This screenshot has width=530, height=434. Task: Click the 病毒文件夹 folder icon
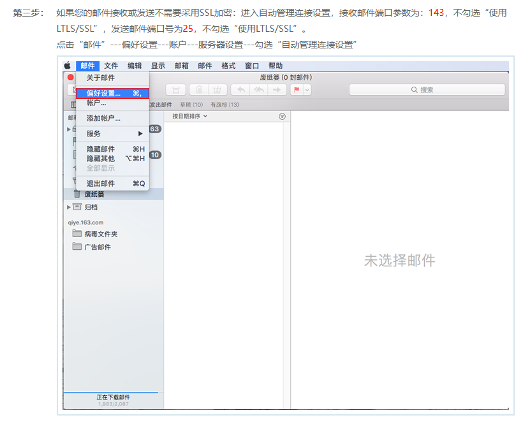tap(77, 234)
